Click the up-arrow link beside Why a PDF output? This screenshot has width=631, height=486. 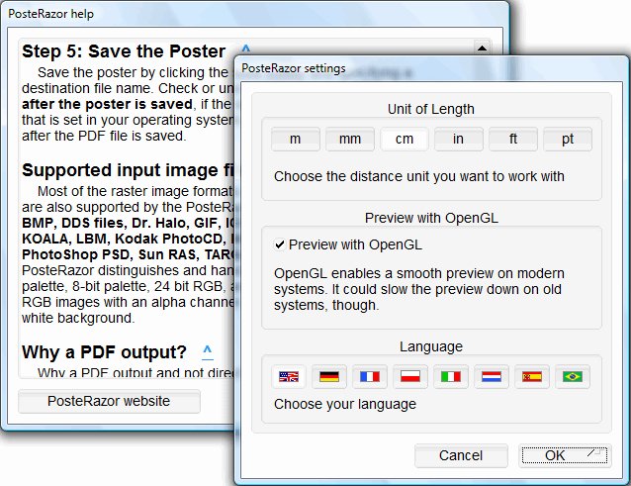click(x=208, y=352)
